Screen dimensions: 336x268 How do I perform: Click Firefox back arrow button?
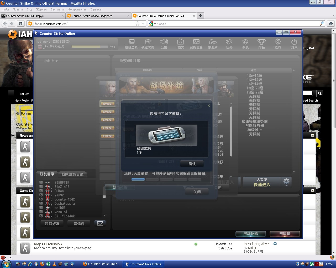(x=5, y=24)
